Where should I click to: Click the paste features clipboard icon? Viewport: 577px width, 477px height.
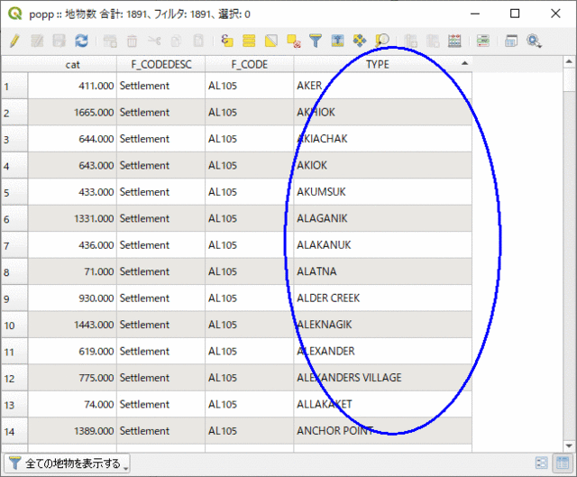click(198, 41)
